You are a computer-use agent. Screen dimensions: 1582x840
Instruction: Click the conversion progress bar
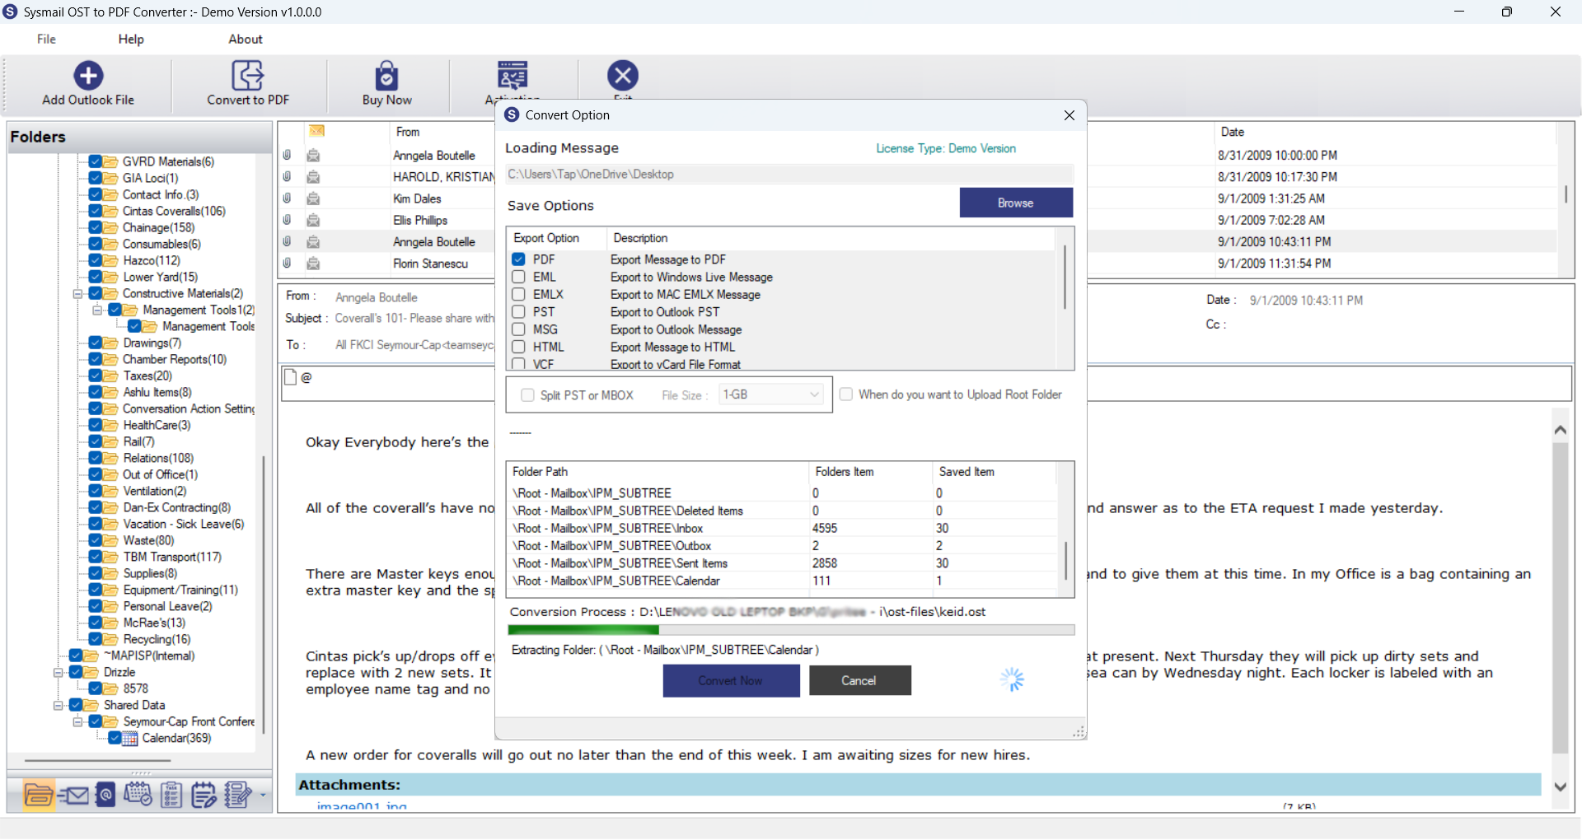791,630
